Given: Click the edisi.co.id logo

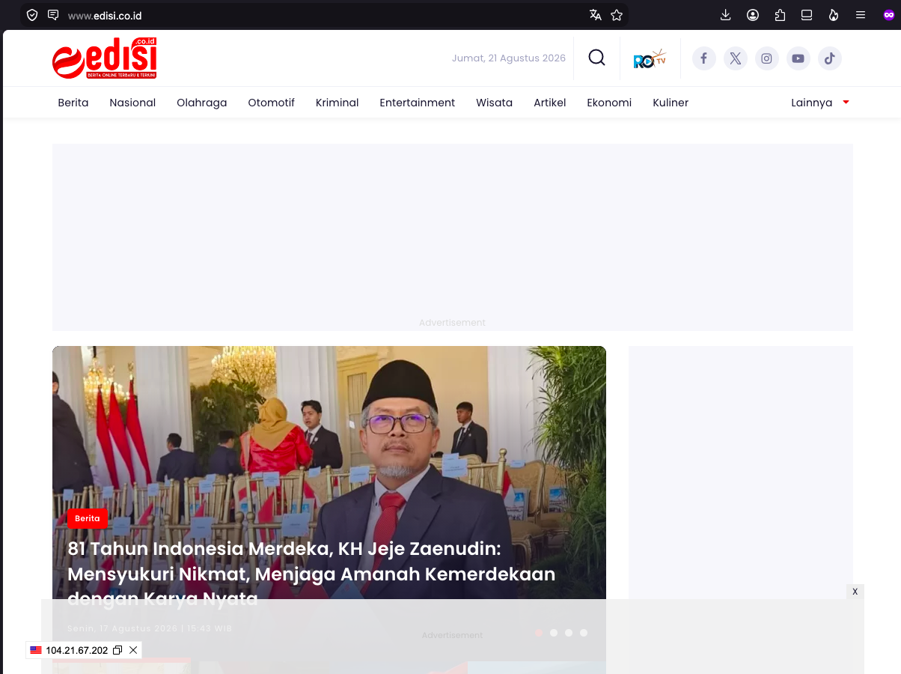Looking at the screenshot, I should coord(105,58).
